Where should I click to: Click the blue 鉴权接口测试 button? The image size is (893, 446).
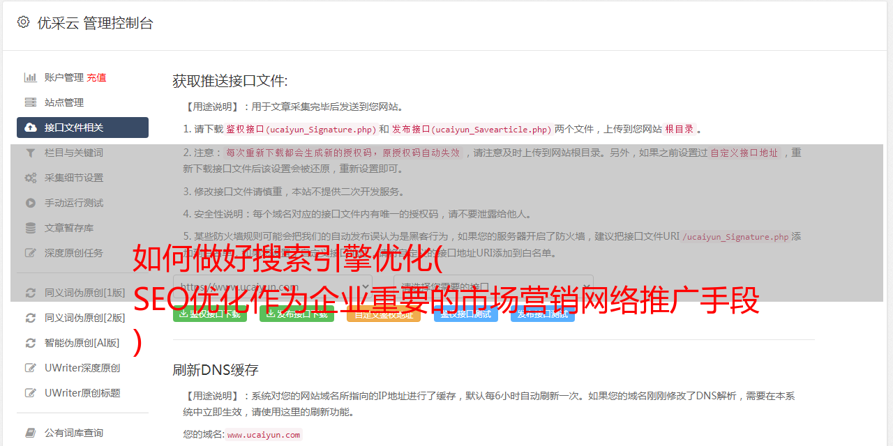pyautogui.click(x=465, y=314)
